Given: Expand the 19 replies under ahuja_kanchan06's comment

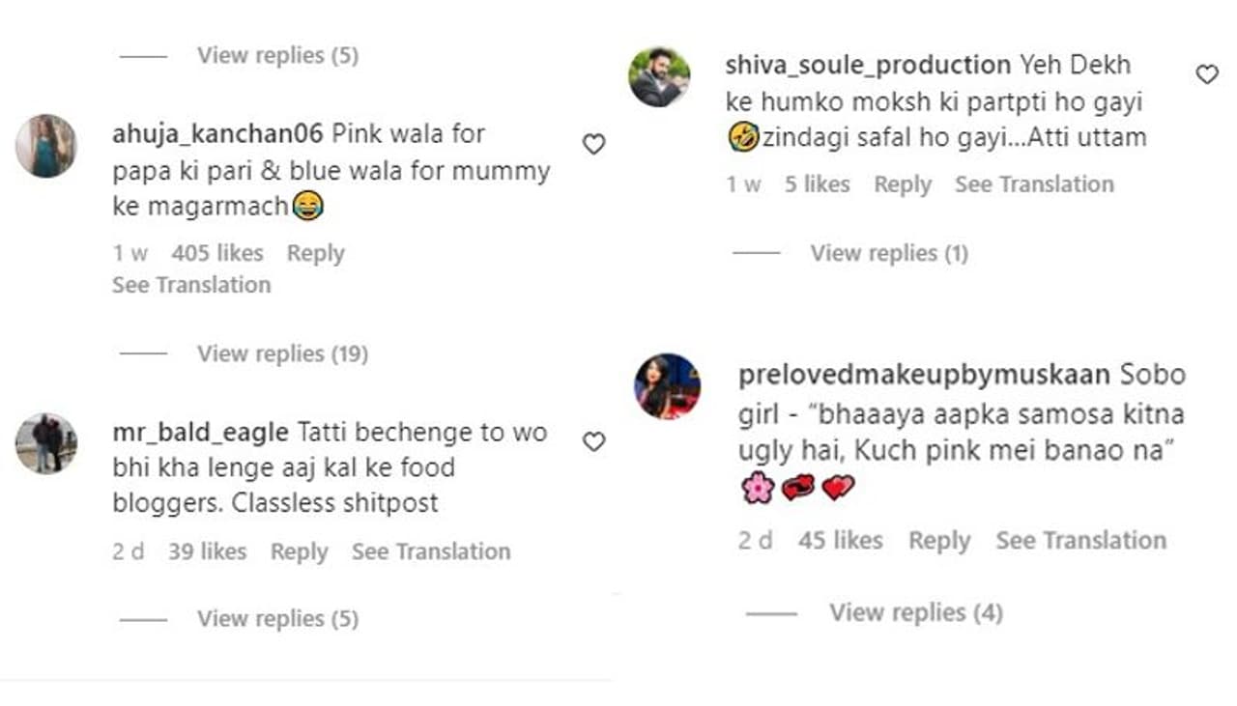Looking at the screenshot, I should click(282, 353).
